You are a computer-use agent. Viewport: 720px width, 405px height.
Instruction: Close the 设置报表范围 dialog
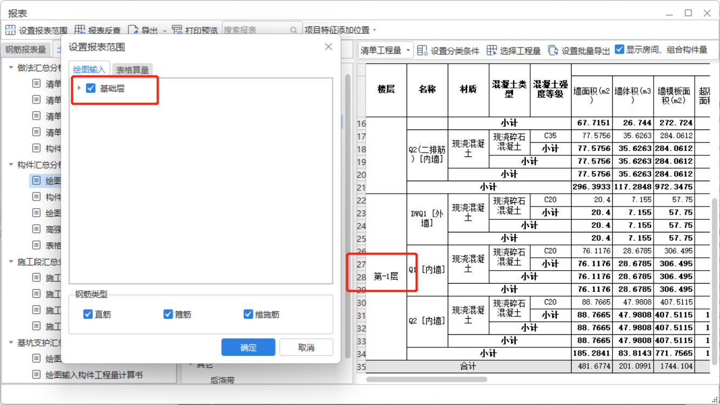tap(328, 47)
